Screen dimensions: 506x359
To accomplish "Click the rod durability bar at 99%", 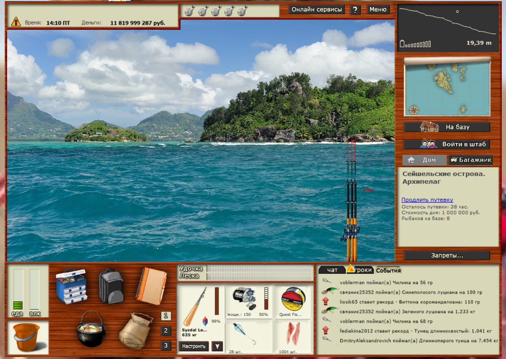I will click(x=217, y=301).
